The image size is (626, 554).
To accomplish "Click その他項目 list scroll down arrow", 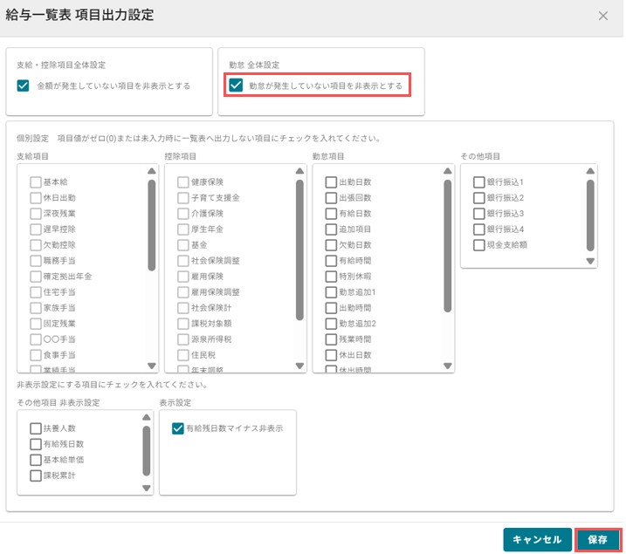I will coord(590,261).
